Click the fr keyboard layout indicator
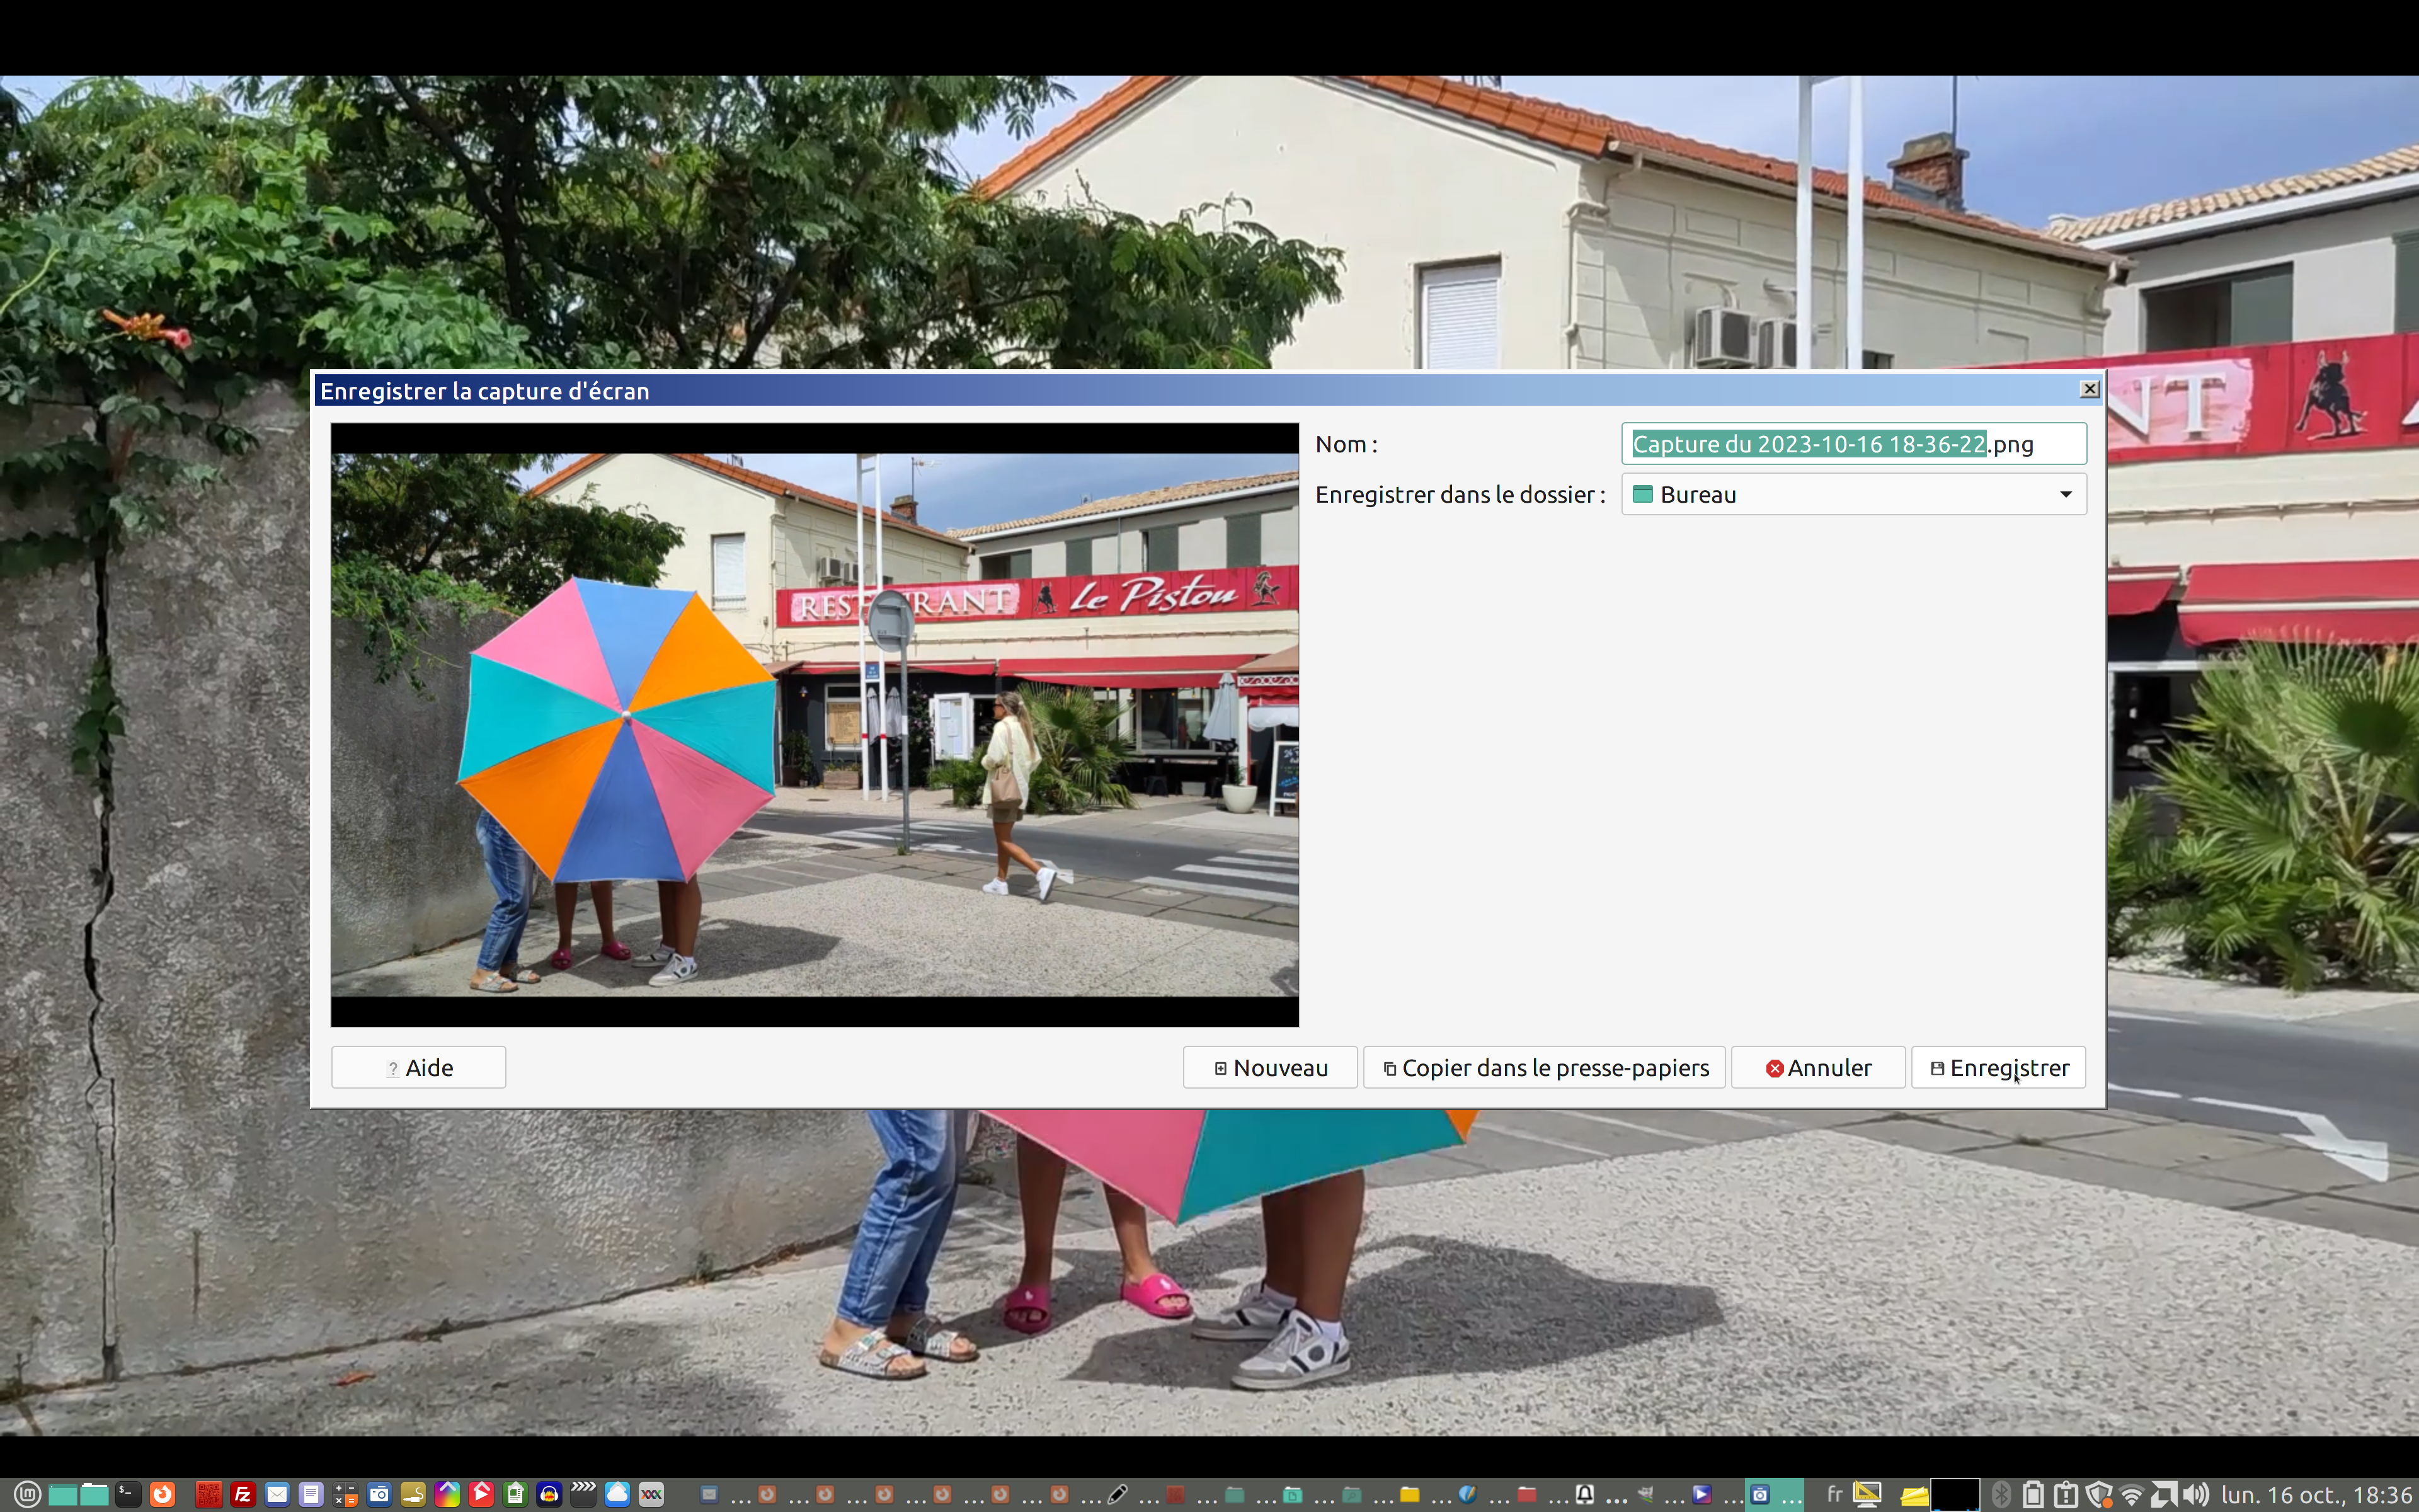This screenshot has width=2419, height=1512. (1834, 1494)
